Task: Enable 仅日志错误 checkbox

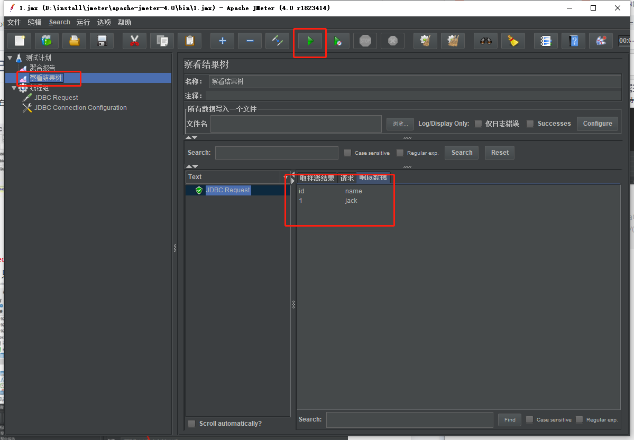Action: point(479,124)
